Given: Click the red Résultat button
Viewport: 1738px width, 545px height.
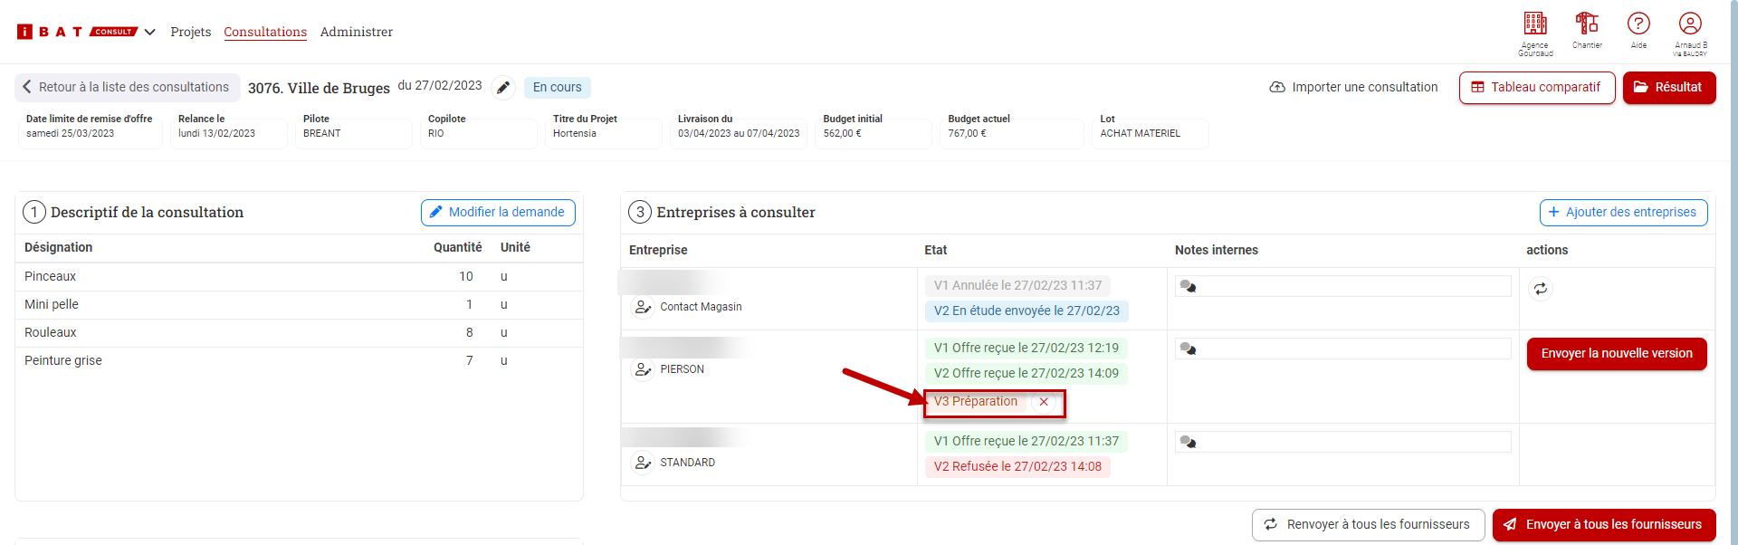Looking at the screenshot, I should coord(1668,87).
